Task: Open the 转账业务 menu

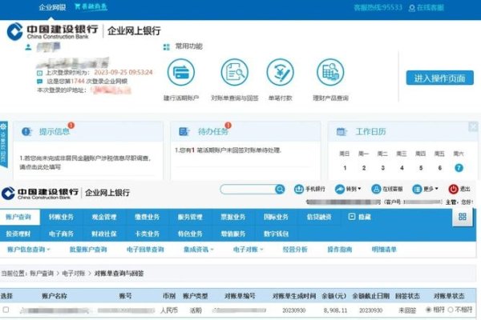Action: pos(61,217)
